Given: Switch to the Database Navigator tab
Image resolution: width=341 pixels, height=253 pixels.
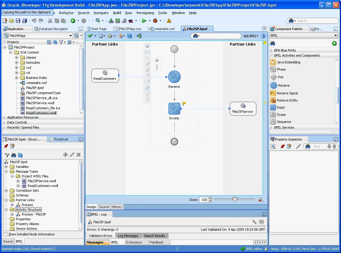Looking at the screenshot, I should pyautogui.click(x=51, y=29).
